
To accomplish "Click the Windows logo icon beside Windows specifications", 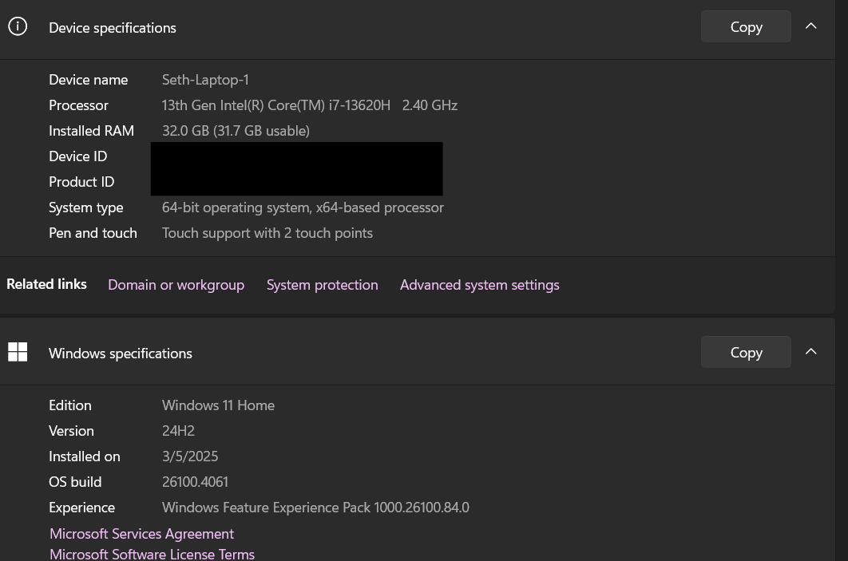I will (x=18, y=352).
